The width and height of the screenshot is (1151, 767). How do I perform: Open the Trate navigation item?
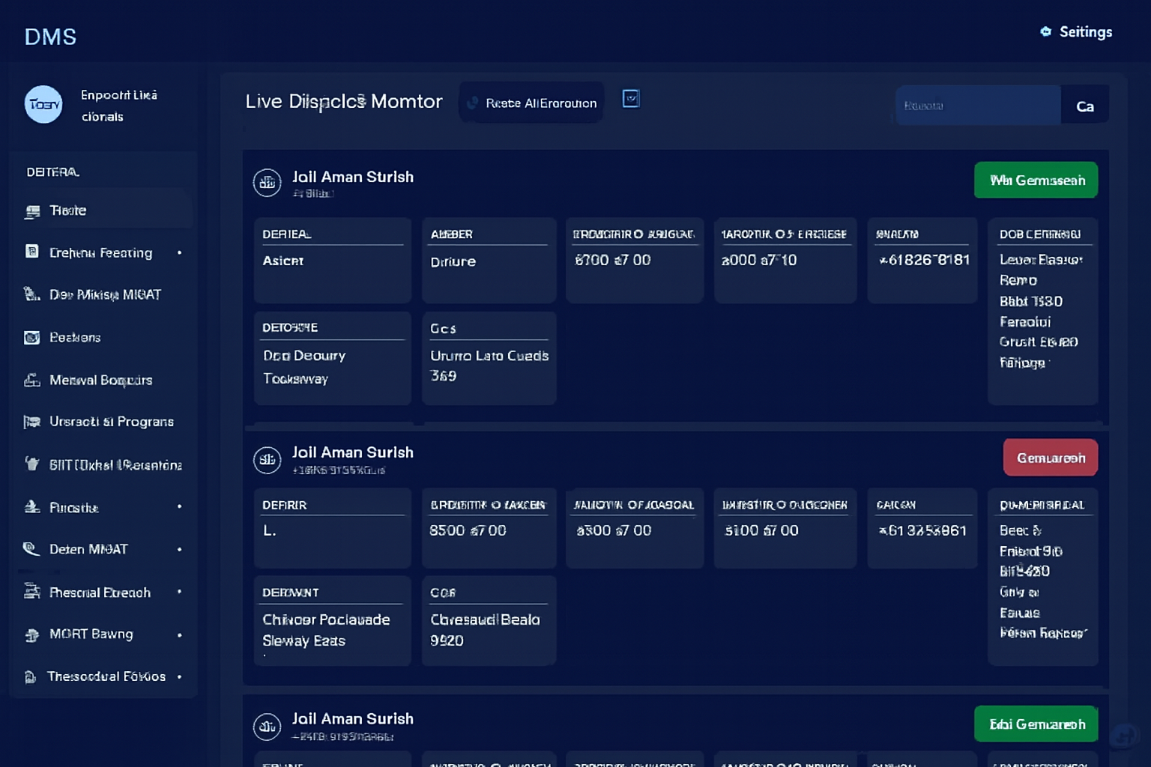click(68, 210)
